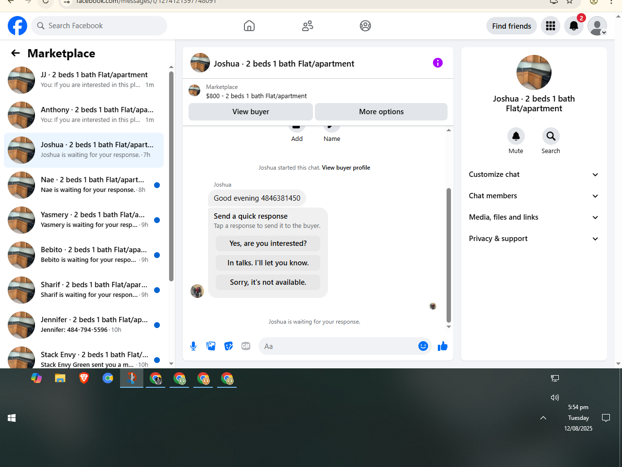
Task: Open the Nae conversation
Action: pos(84,185)
